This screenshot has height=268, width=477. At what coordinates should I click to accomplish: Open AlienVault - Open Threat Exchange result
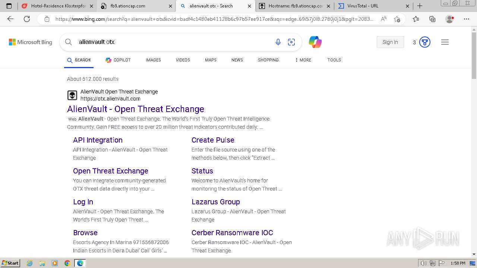click(136, 109)
